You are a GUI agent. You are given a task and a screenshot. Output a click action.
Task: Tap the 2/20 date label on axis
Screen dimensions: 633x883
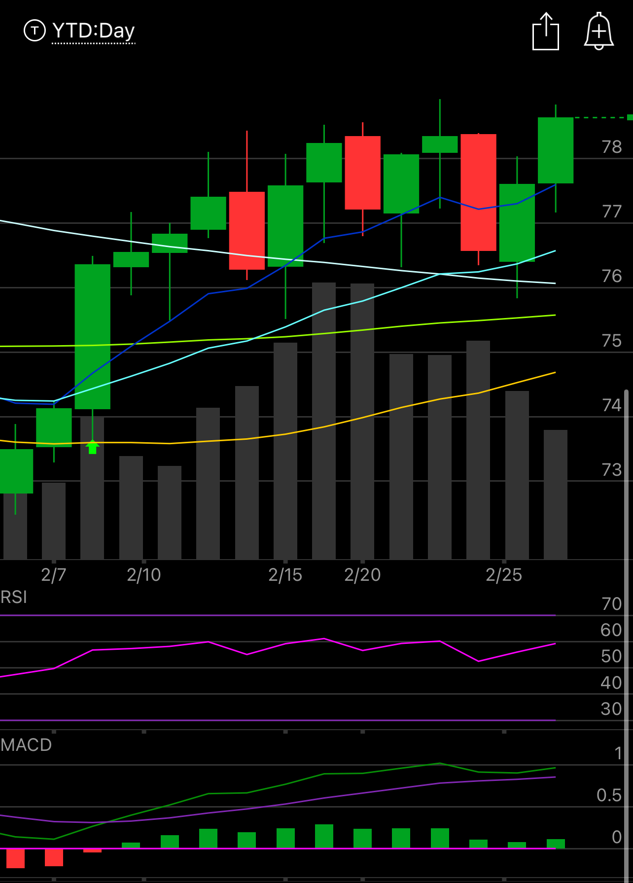coord(362,575)
